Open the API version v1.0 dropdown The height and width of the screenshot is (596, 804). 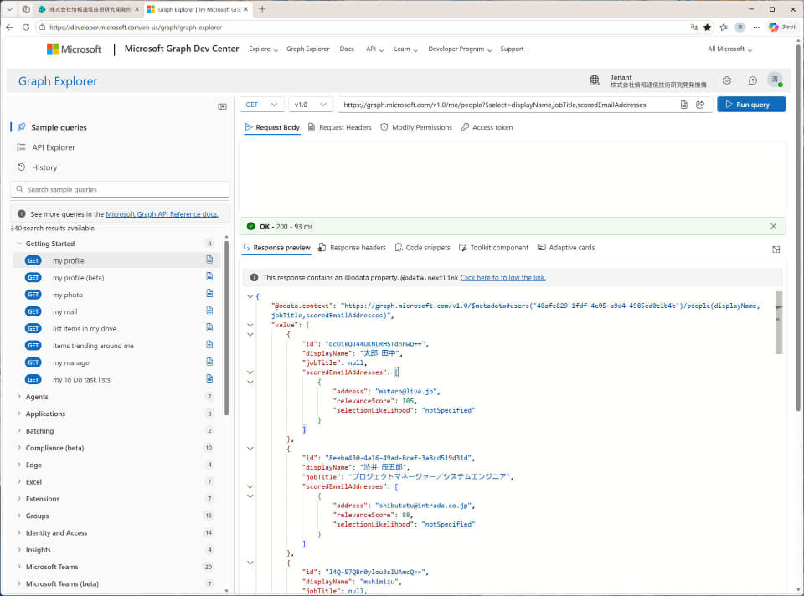(x=311, y=105)
